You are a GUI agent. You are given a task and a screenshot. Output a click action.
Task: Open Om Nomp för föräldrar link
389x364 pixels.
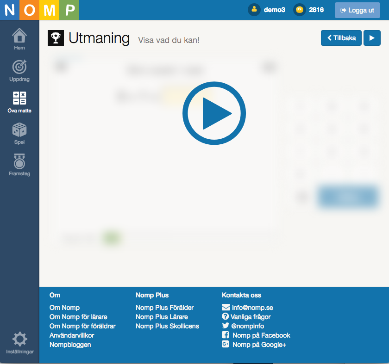pos(82,326)
